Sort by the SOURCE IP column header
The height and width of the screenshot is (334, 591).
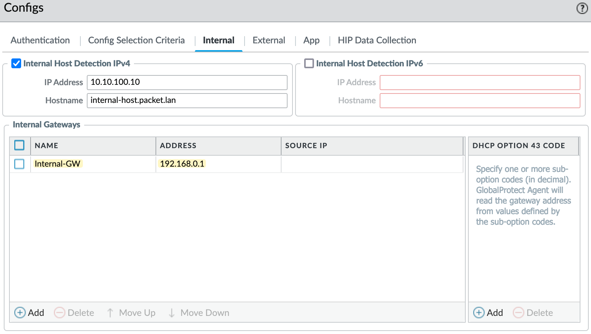(372, 146)
